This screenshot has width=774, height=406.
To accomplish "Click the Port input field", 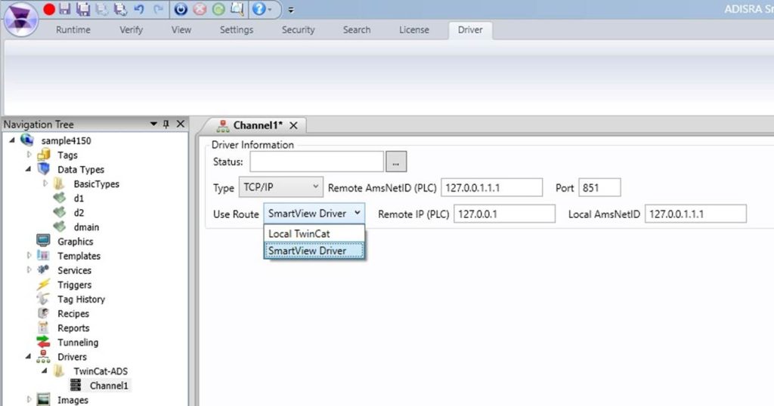I will pyautogui.click(x=599, y=187).
